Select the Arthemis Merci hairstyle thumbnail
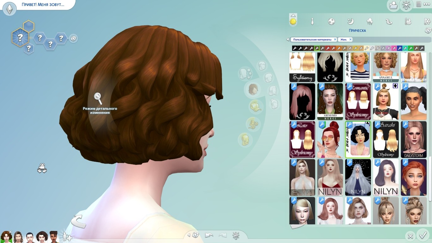This screenshot has height=243, width=432. pos(330,102)
